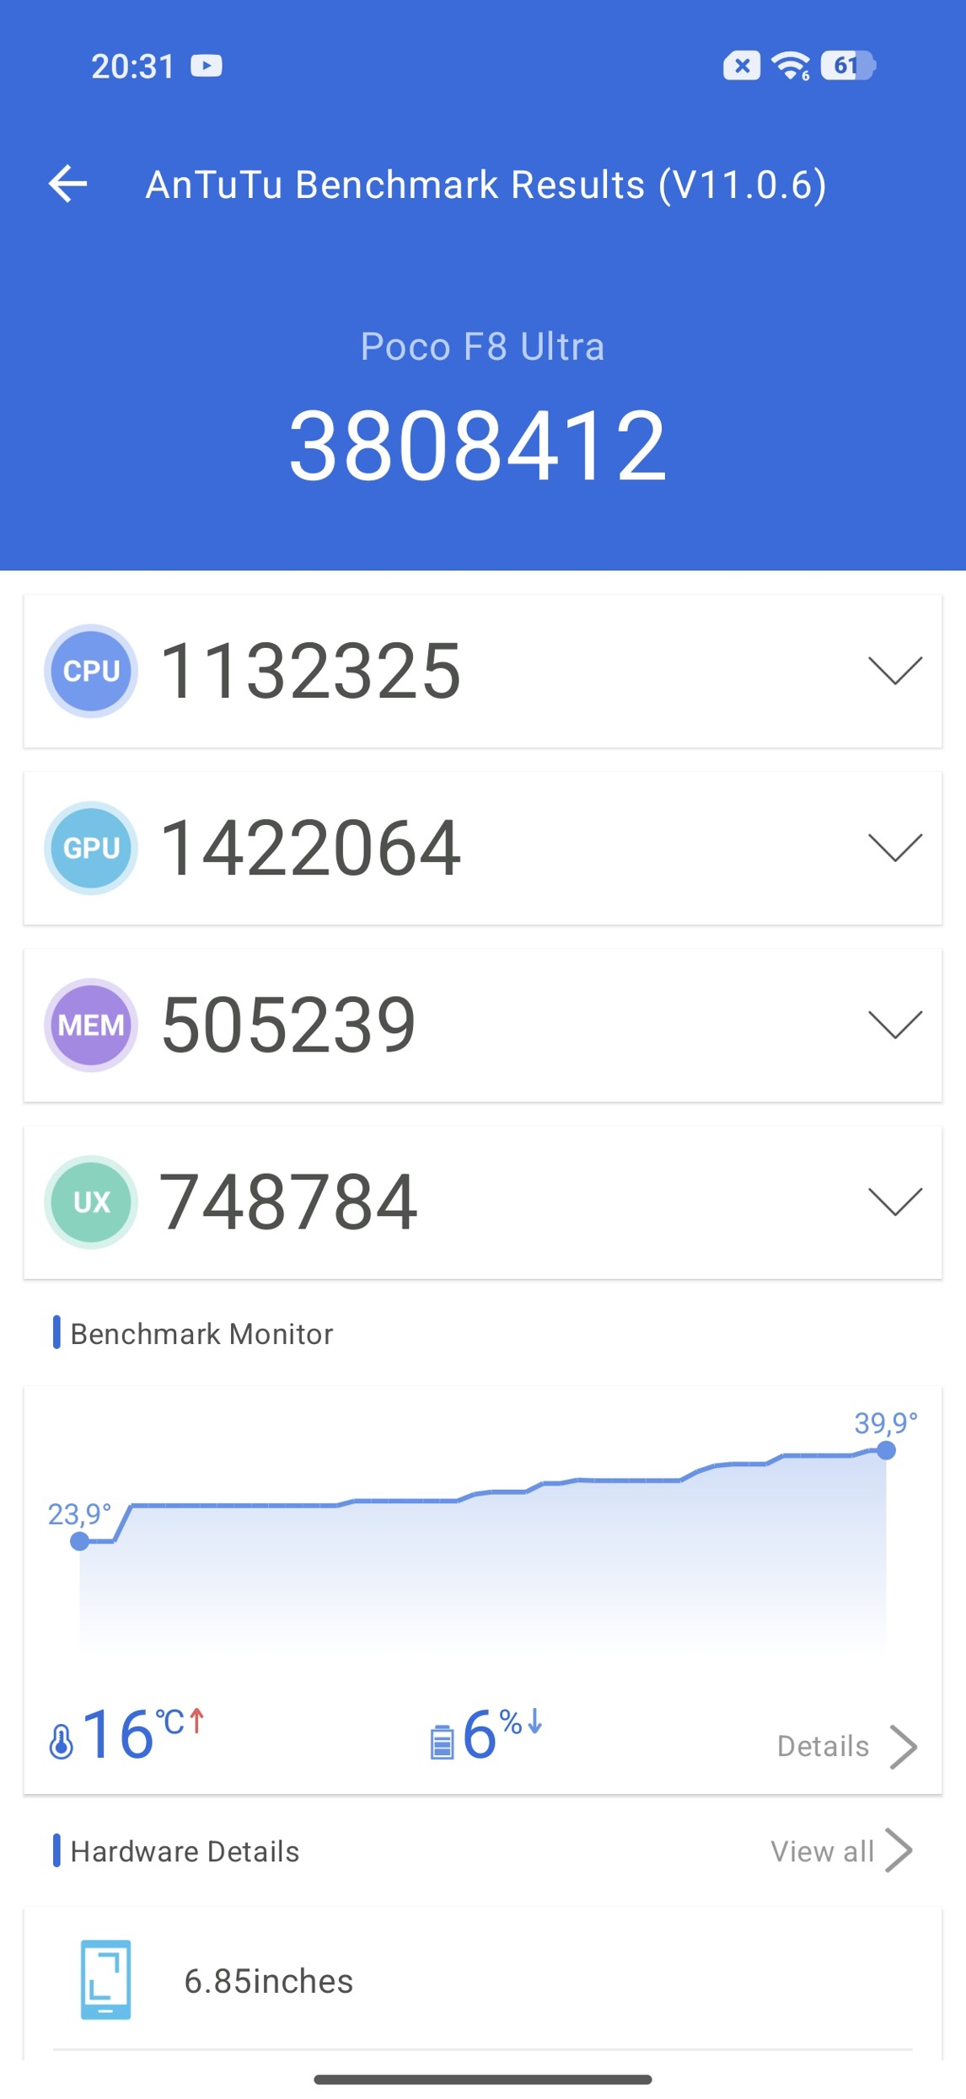This screenshot has height=2099, width=966.
Task: Tap the 23,9° start point on chart
Action: [80, 1541]
